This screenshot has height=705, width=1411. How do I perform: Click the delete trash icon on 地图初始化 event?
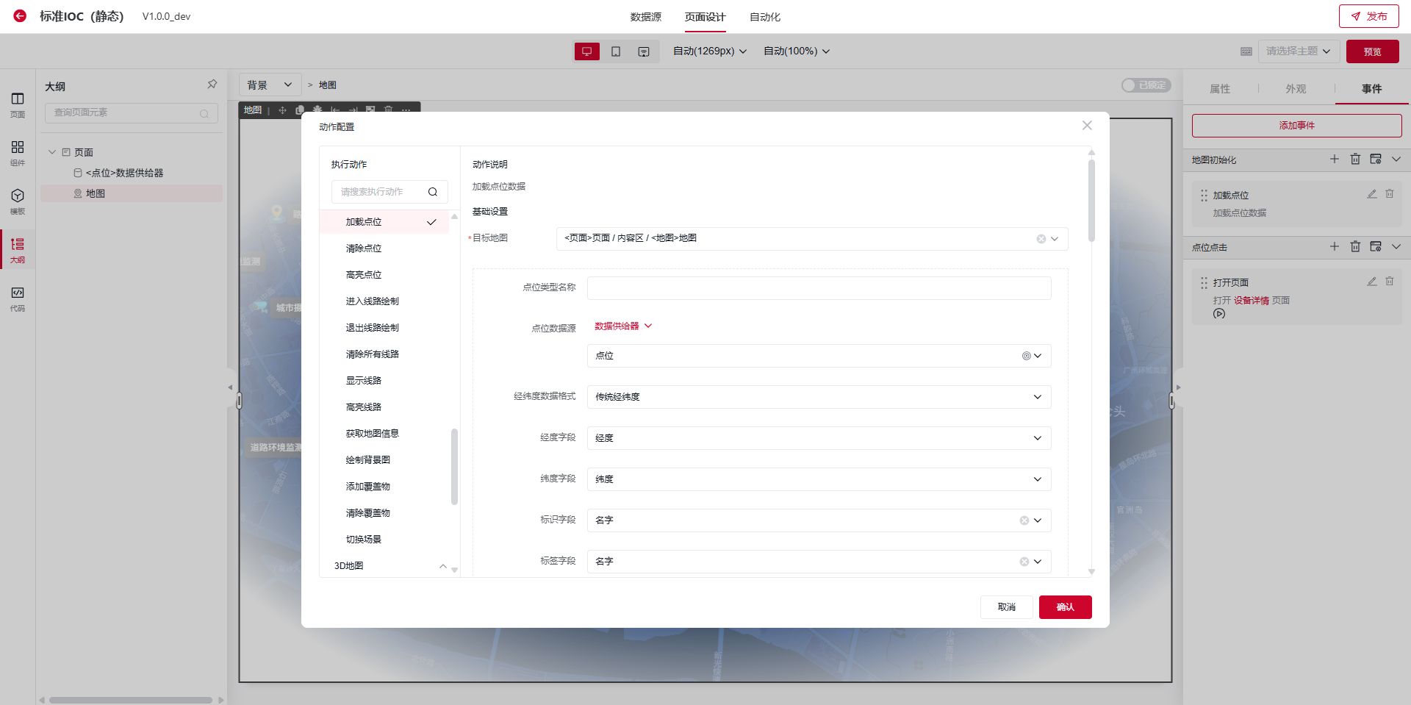click(1356, 159)
